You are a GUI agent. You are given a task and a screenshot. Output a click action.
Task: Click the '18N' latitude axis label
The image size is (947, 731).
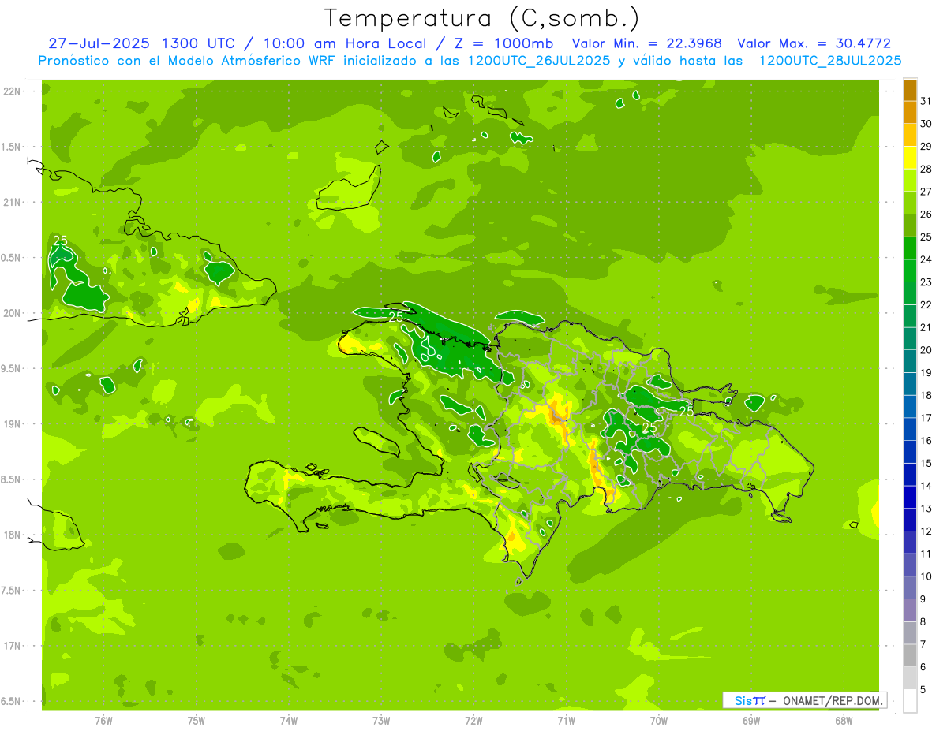pos(13,535)
